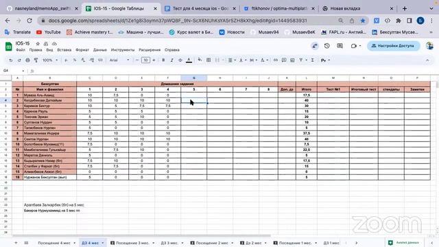Click the Redo arrow in the toolbar
This screenshot has width=439, height=247.
[x=19, y=60]
